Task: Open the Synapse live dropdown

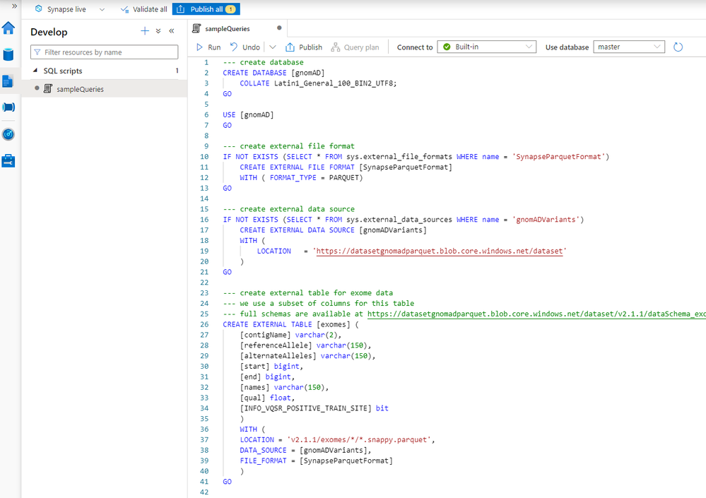Action: 70,9
